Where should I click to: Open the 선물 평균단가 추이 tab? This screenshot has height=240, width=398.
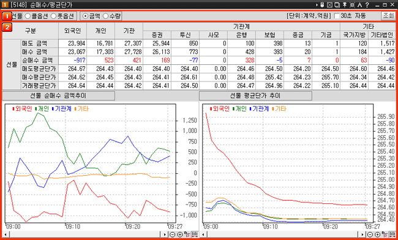click(x=255, y=96)
